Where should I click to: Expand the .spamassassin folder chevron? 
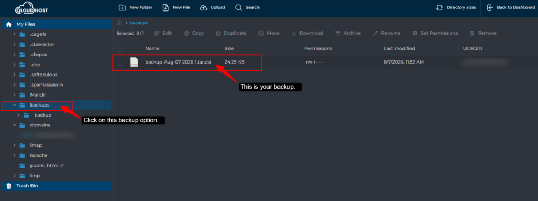point(14,84)
